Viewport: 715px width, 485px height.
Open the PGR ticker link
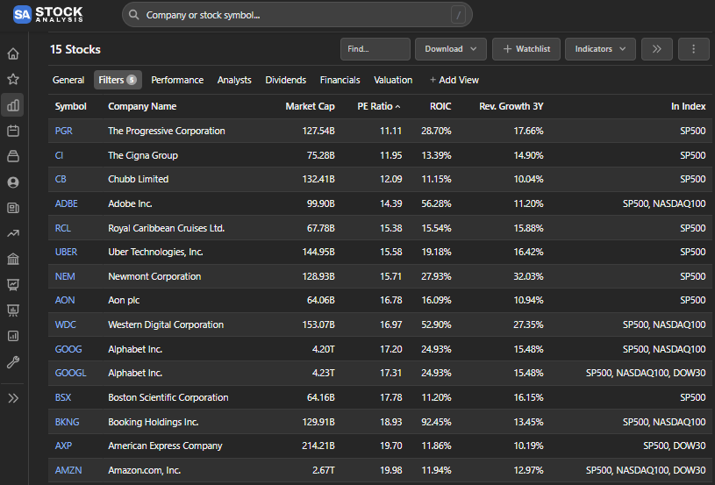click(x=63, y=131)
